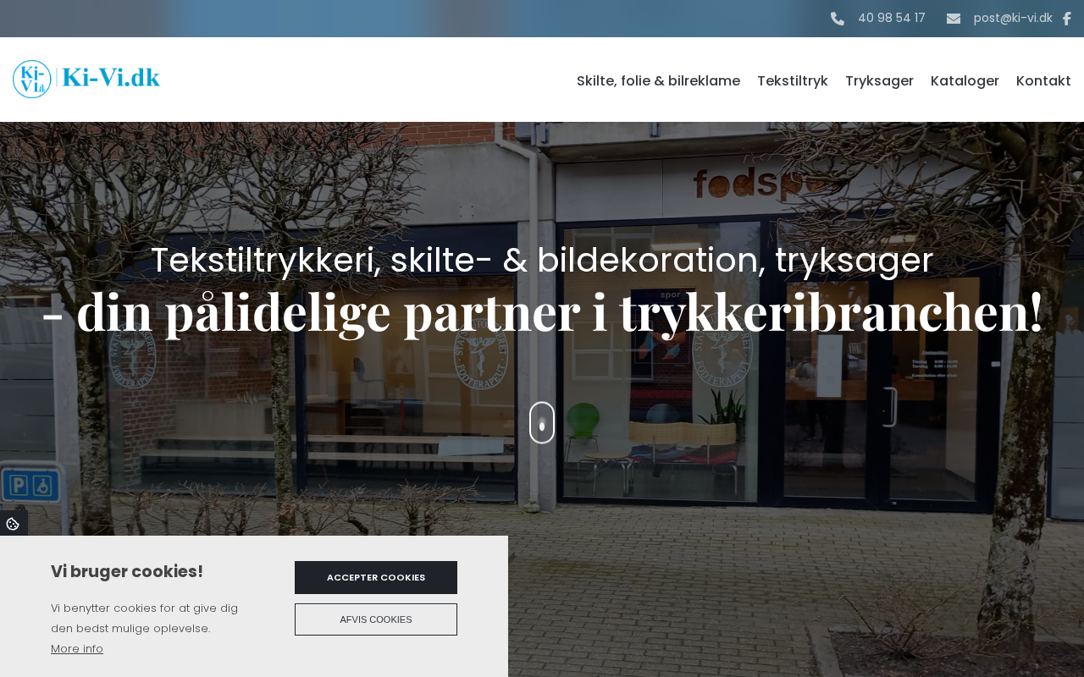
Task: Follow the More info cookie link
Action: click(x=77, y=649)
